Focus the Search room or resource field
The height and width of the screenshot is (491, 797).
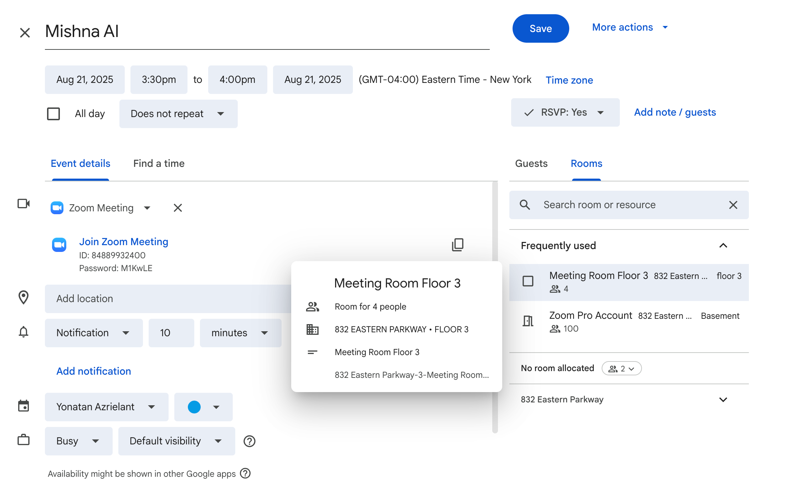pyautogui.click(x=629, y=205)
